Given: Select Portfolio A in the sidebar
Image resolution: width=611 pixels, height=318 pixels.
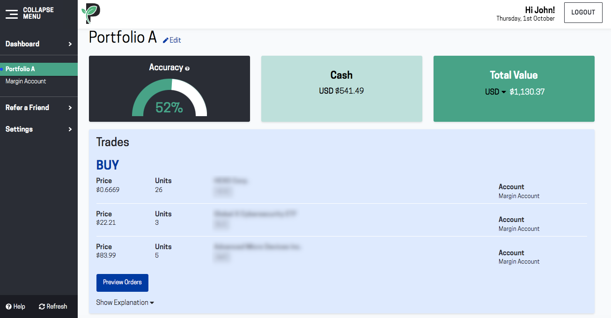Looking at the screenshot, I should [x=20, y=69].
